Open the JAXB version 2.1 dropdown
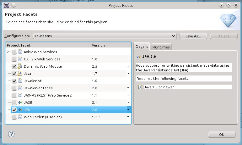Viewport: 242px width, 145px height. click(128, 103)
